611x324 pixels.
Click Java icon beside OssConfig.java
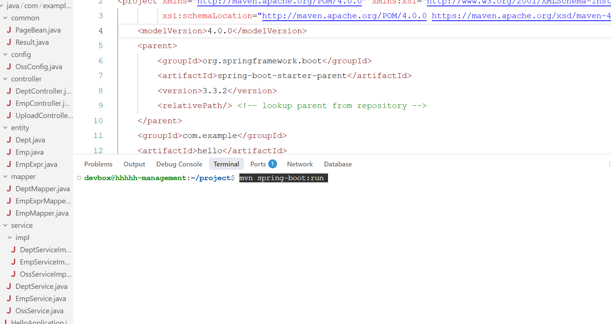(x=9, y=67)
